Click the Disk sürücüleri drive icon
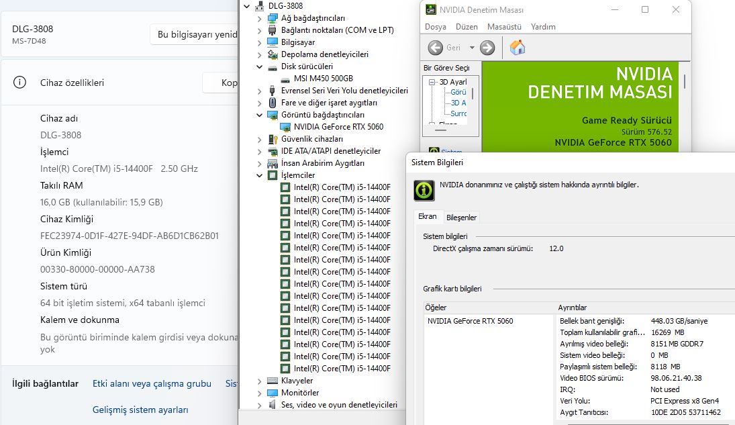Viewport: 735px width, 425px height. click(273, 66)
